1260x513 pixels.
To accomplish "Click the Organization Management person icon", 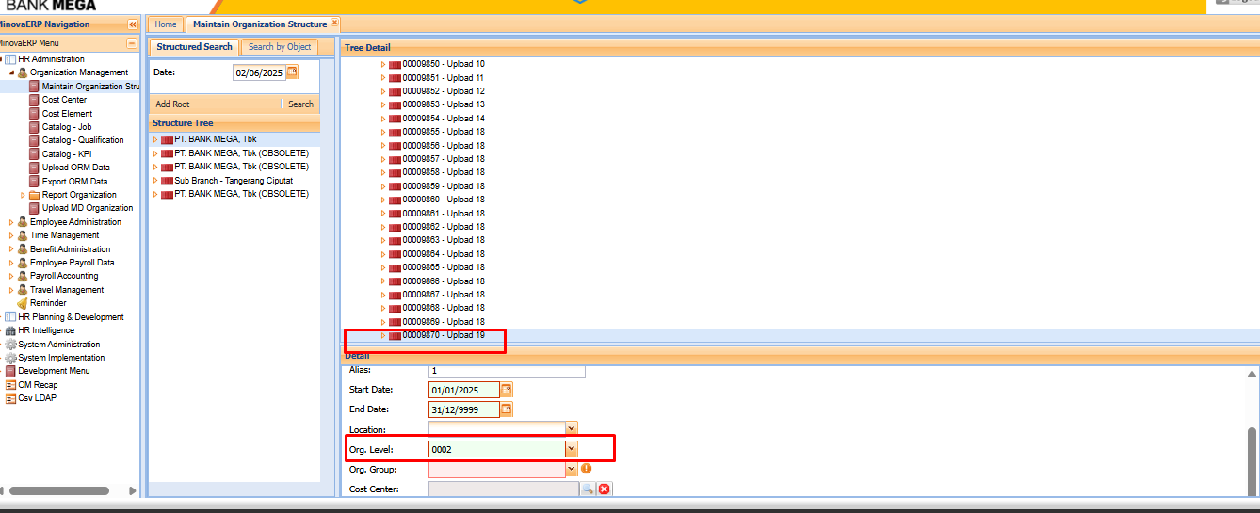I will coord(23,72).
